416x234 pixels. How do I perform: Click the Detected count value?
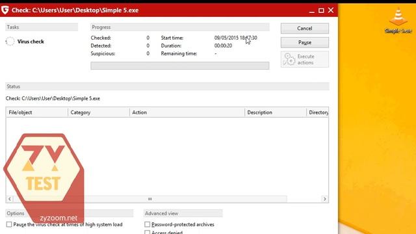[148, 45]
